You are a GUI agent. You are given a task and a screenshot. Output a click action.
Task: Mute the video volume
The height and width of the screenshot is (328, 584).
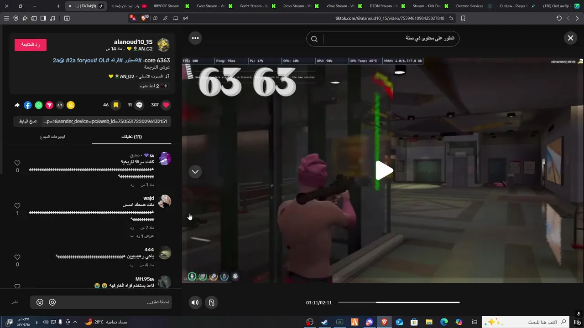click(195, 302)
